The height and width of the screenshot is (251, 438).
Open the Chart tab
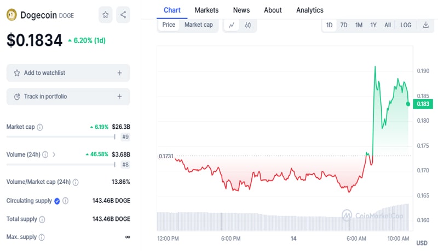tap(172, 10)
